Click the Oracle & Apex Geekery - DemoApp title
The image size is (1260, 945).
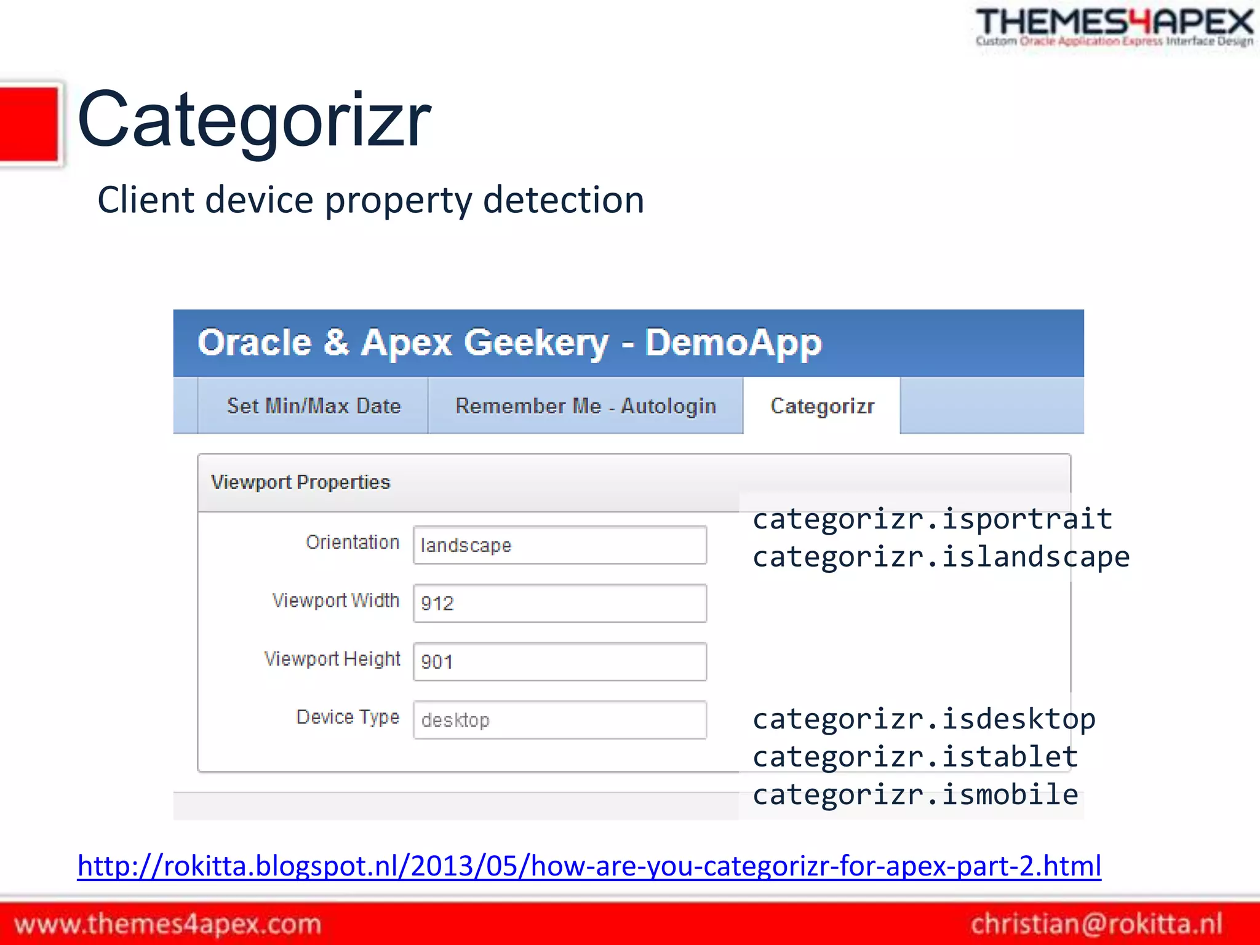pos(509,343)
